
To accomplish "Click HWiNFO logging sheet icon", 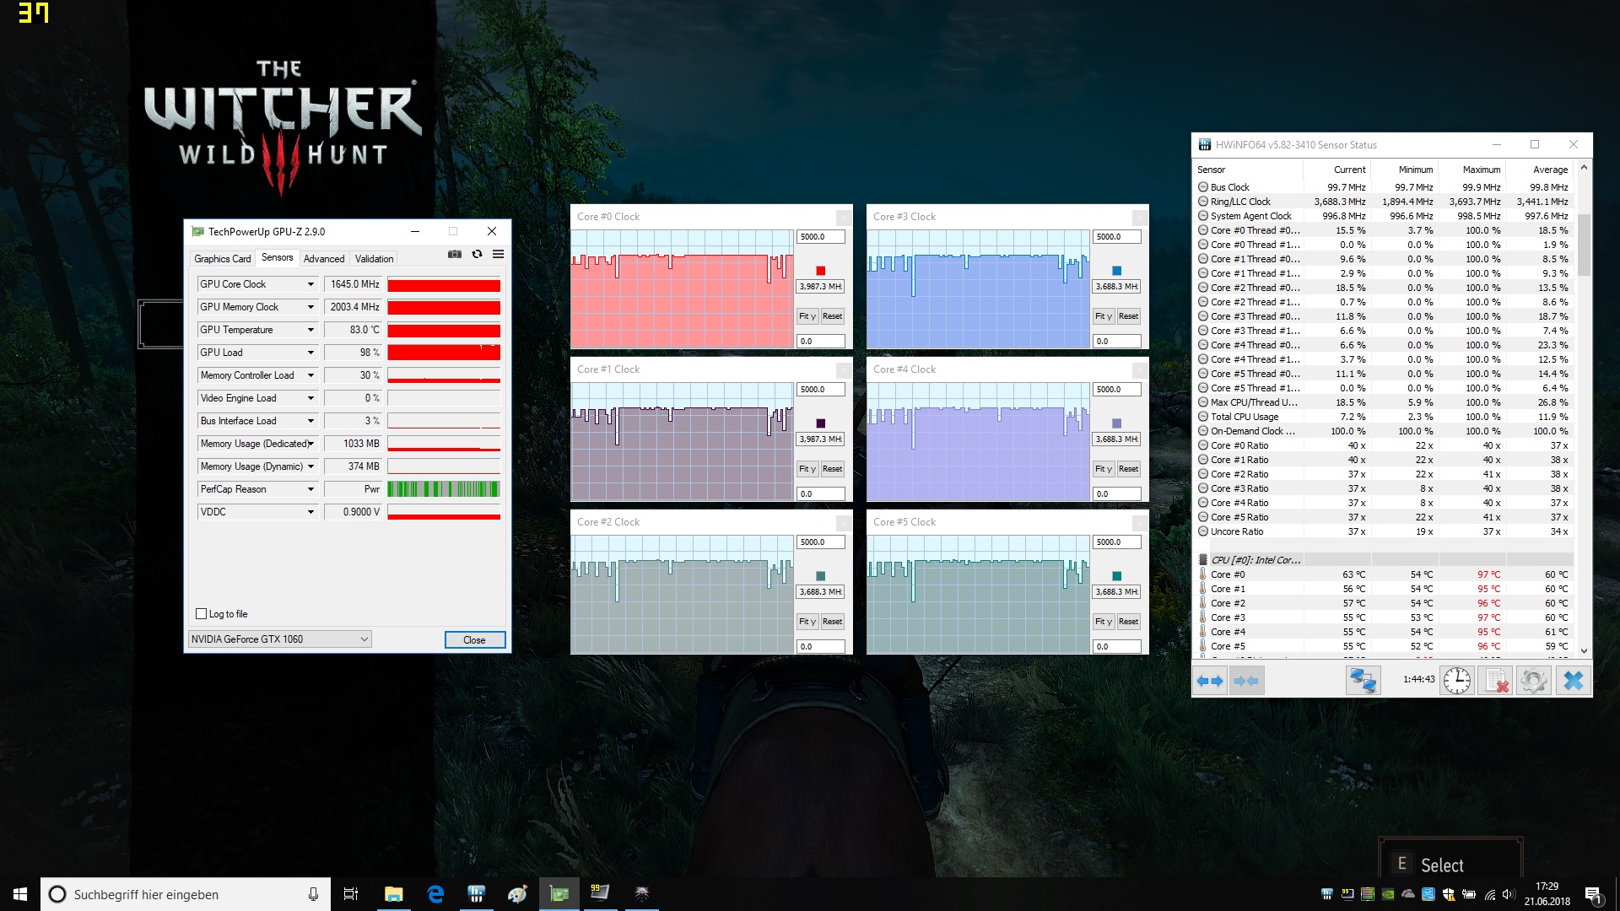I will click(x=1496, y=681).
